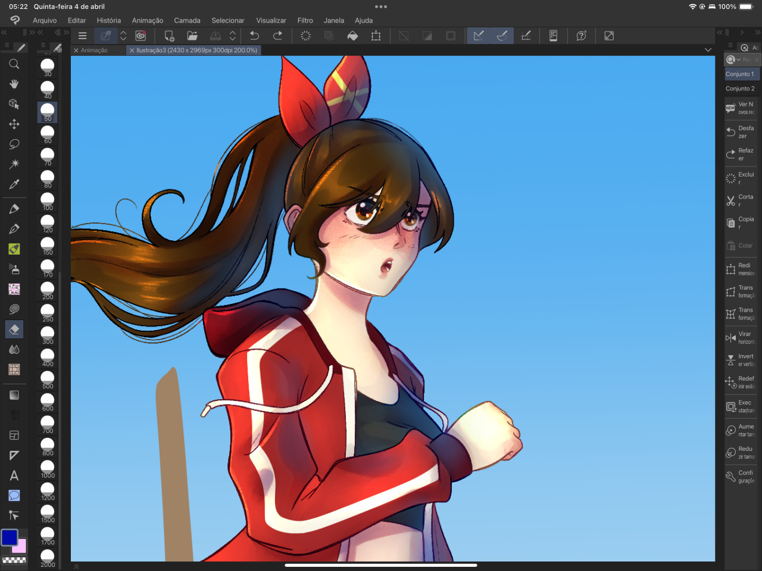
Task: Select the Move layer tool
Action: click(x=14, y=124)
